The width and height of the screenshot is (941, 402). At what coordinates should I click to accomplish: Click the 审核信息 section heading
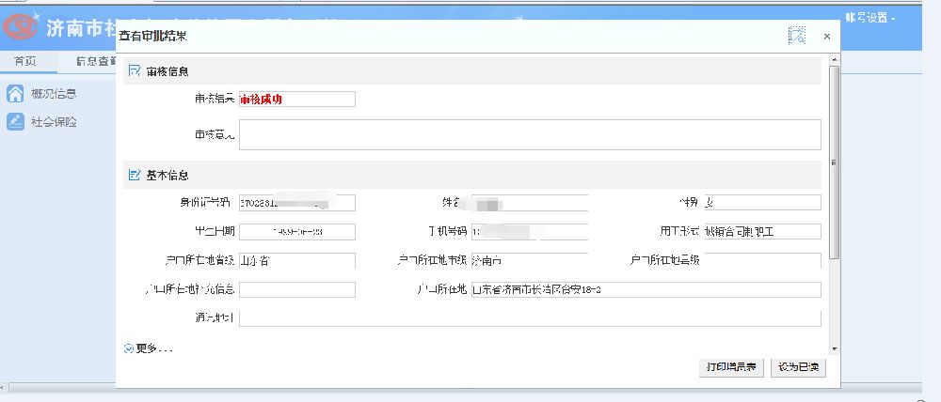click(167, 71)
